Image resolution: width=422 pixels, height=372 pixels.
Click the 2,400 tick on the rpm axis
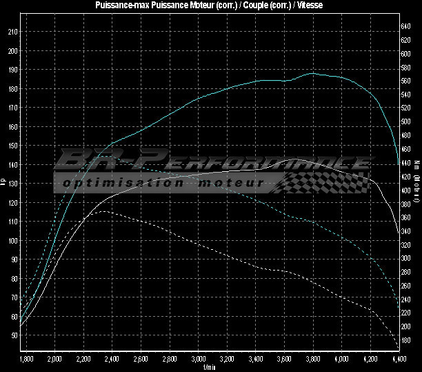pos(112,360)
